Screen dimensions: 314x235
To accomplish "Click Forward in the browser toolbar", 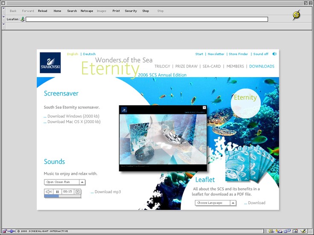I will 28,11.
